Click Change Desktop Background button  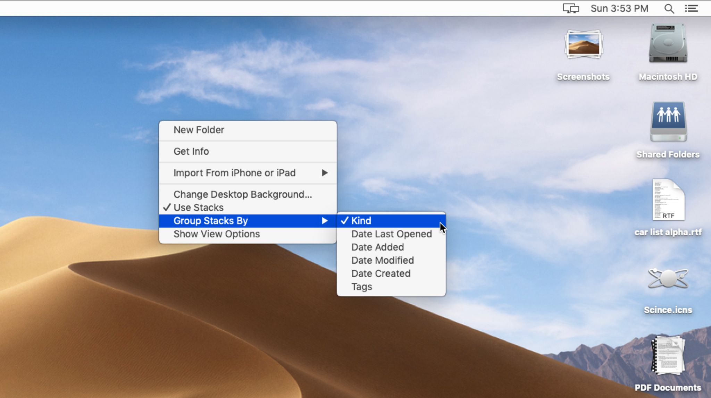click(x=243, y=194)
